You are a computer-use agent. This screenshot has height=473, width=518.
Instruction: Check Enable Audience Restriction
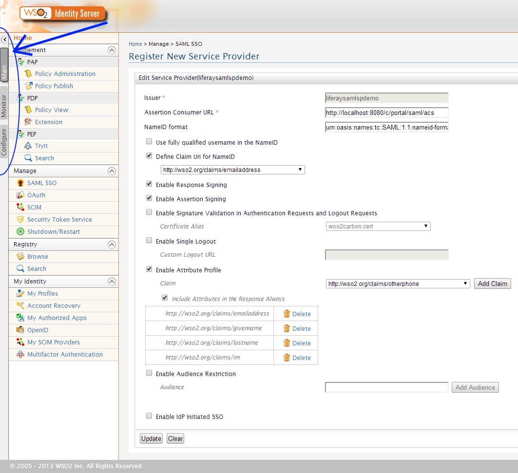click(x=149, y=373)
